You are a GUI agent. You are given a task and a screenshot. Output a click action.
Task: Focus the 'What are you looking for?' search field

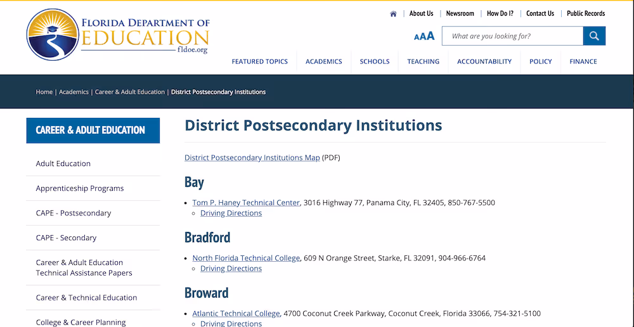[512, 36]
